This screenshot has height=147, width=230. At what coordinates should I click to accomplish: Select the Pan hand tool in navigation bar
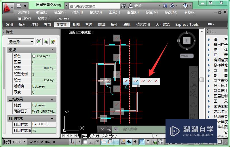tap(194, 86)
